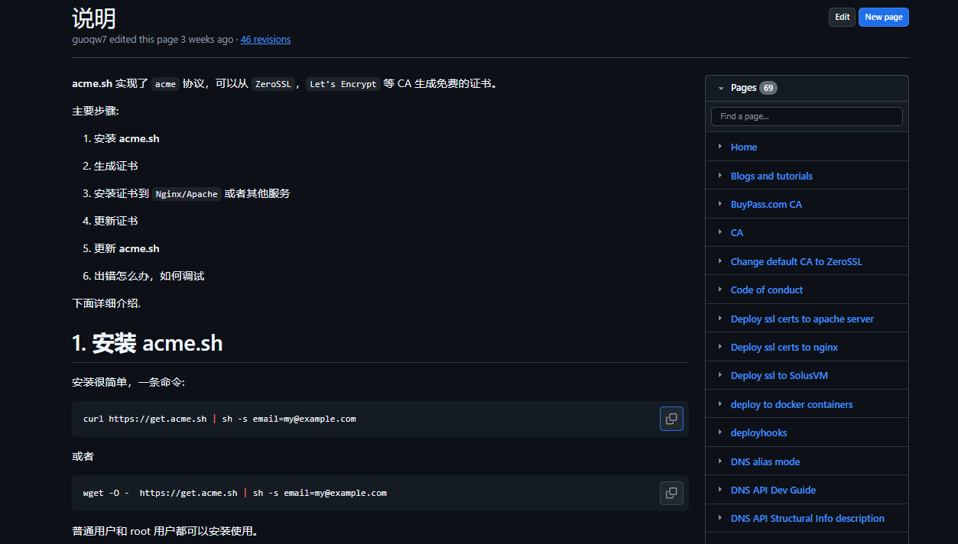
Task: Copy the curl install command
Action: (671, 419)
